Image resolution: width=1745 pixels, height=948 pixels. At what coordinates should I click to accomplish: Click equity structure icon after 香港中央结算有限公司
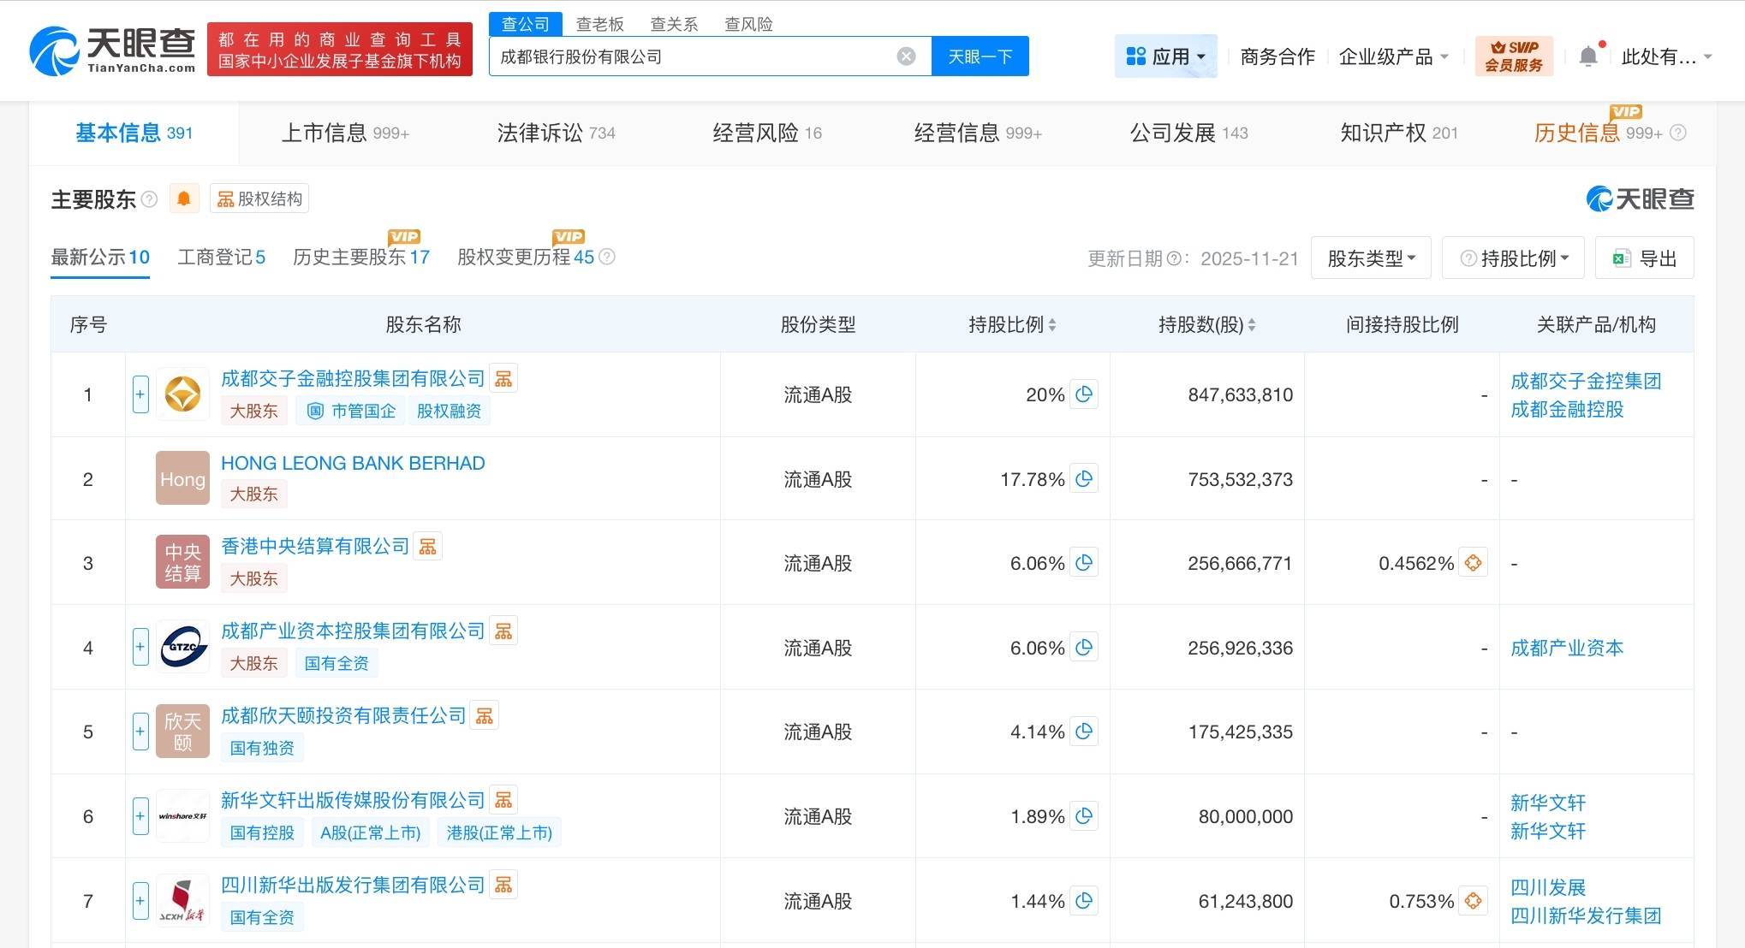[427, 547]
